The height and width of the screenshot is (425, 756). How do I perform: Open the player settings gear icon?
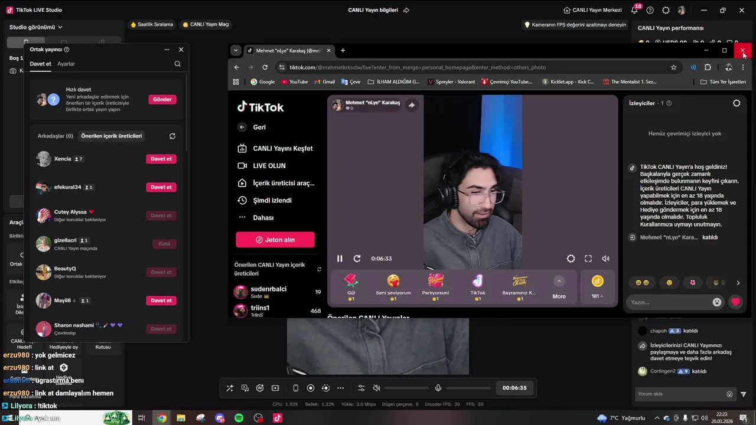point(571,259)
